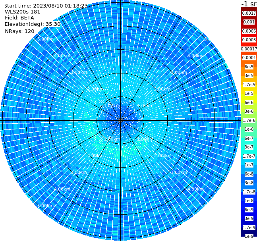This screenshot has width=257, height=241.
Task: Click the radar origin at plot center
Action: tap(120, 120)
